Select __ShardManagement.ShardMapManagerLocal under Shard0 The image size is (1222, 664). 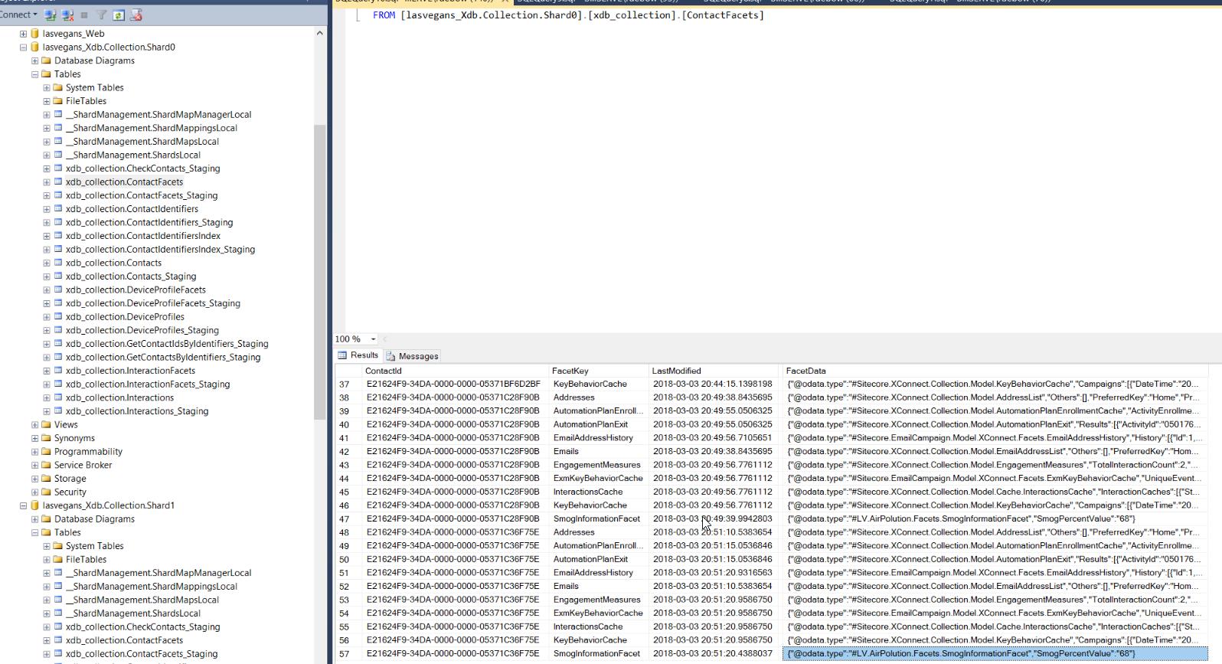(158, 115)
